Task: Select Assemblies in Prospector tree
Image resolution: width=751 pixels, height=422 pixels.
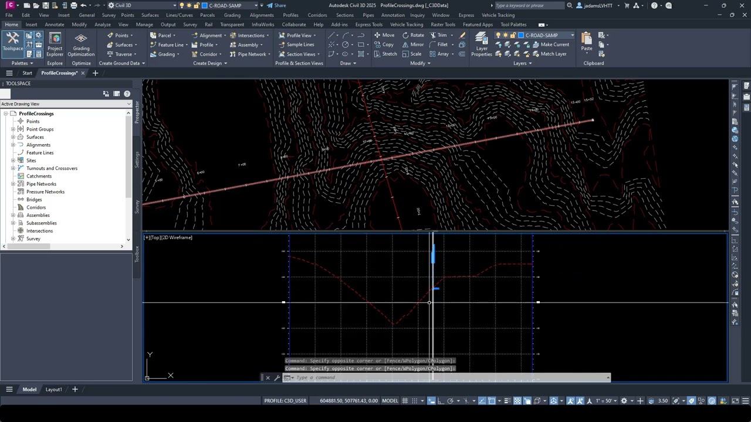Action: pyautogui.click(x=38, y=215)
